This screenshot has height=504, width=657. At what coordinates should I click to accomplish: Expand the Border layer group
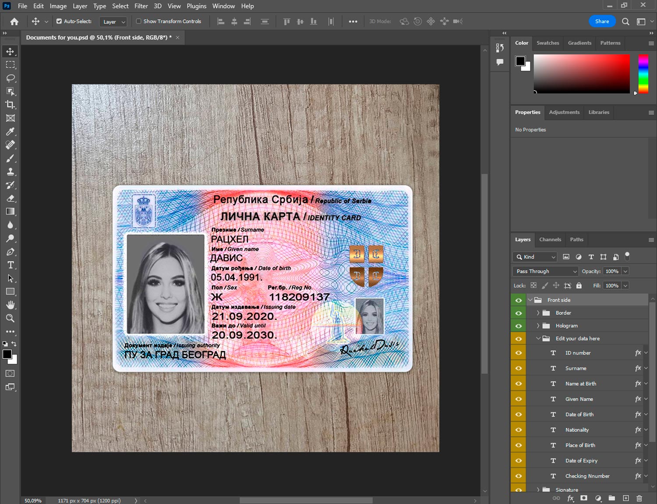[538, 313]
